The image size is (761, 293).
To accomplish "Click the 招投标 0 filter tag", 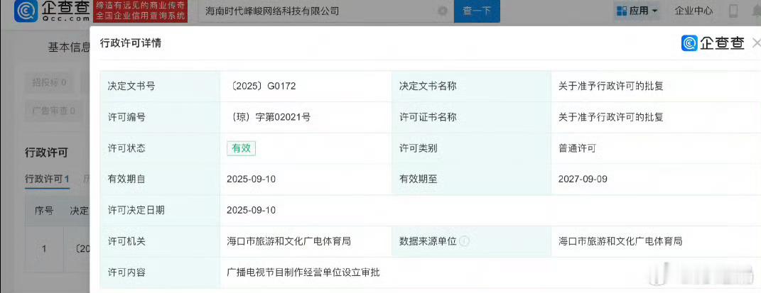I will click(x=50, y=82).
